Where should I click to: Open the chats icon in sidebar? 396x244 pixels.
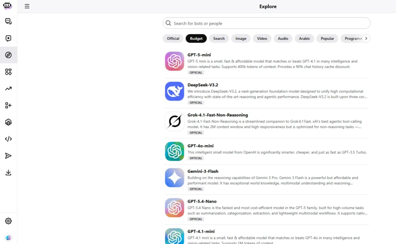coord(9,22)
